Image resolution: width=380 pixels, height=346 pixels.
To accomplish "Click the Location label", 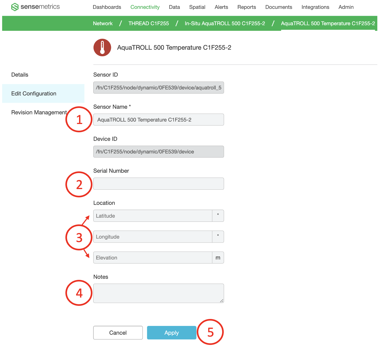I will 104,203.
